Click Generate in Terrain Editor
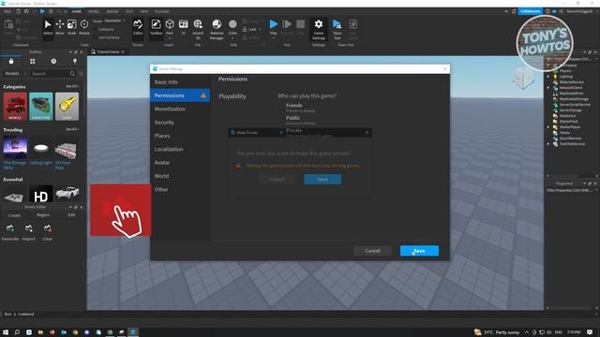600x337 pixels. [10, 232]
